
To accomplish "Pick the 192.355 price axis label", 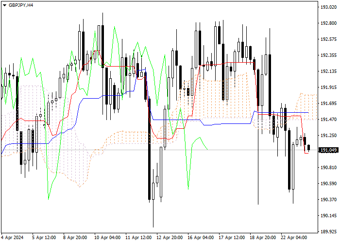I will click(328, 55).
